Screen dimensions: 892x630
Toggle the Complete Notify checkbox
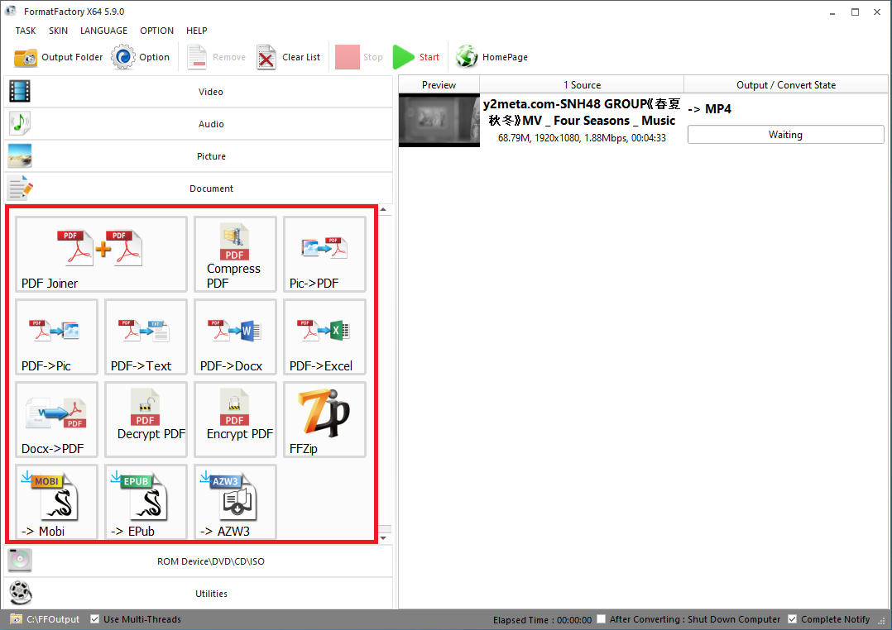coord(793,619)
